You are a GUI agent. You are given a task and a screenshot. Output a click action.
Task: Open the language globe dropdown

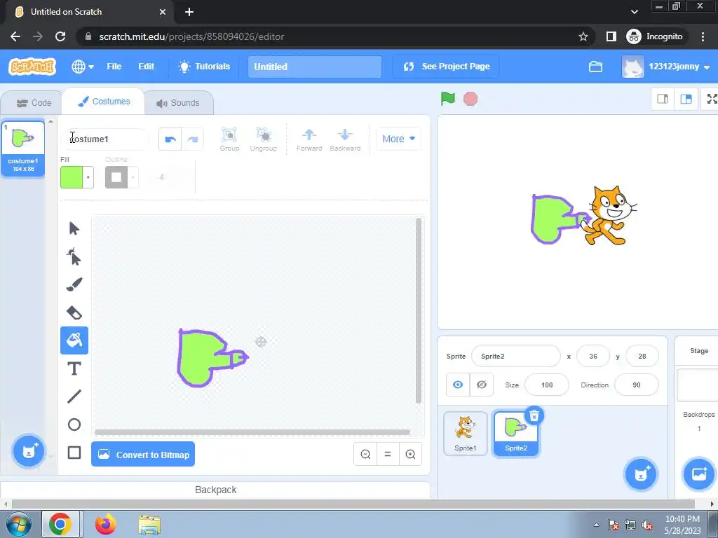coord(83,67)
